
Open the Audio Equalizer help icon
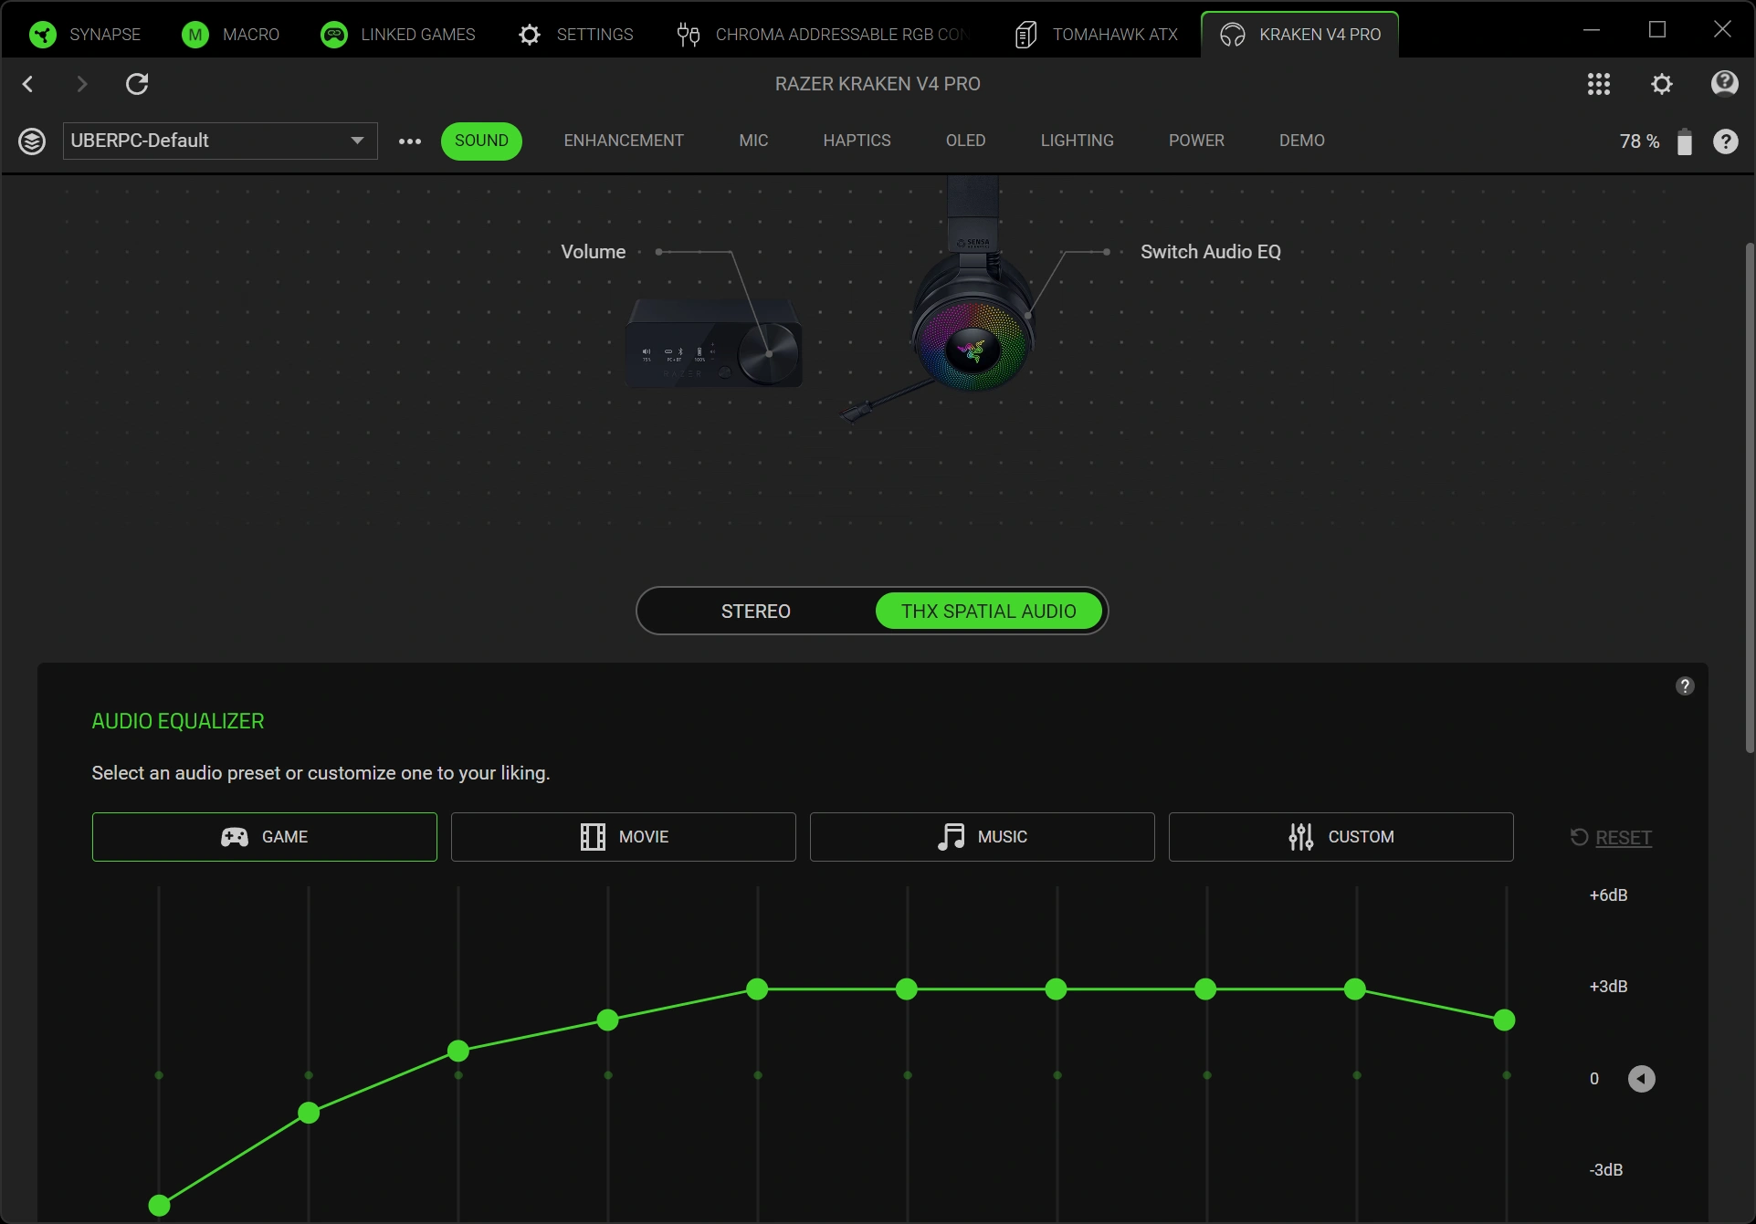[x=1685, y=686]
